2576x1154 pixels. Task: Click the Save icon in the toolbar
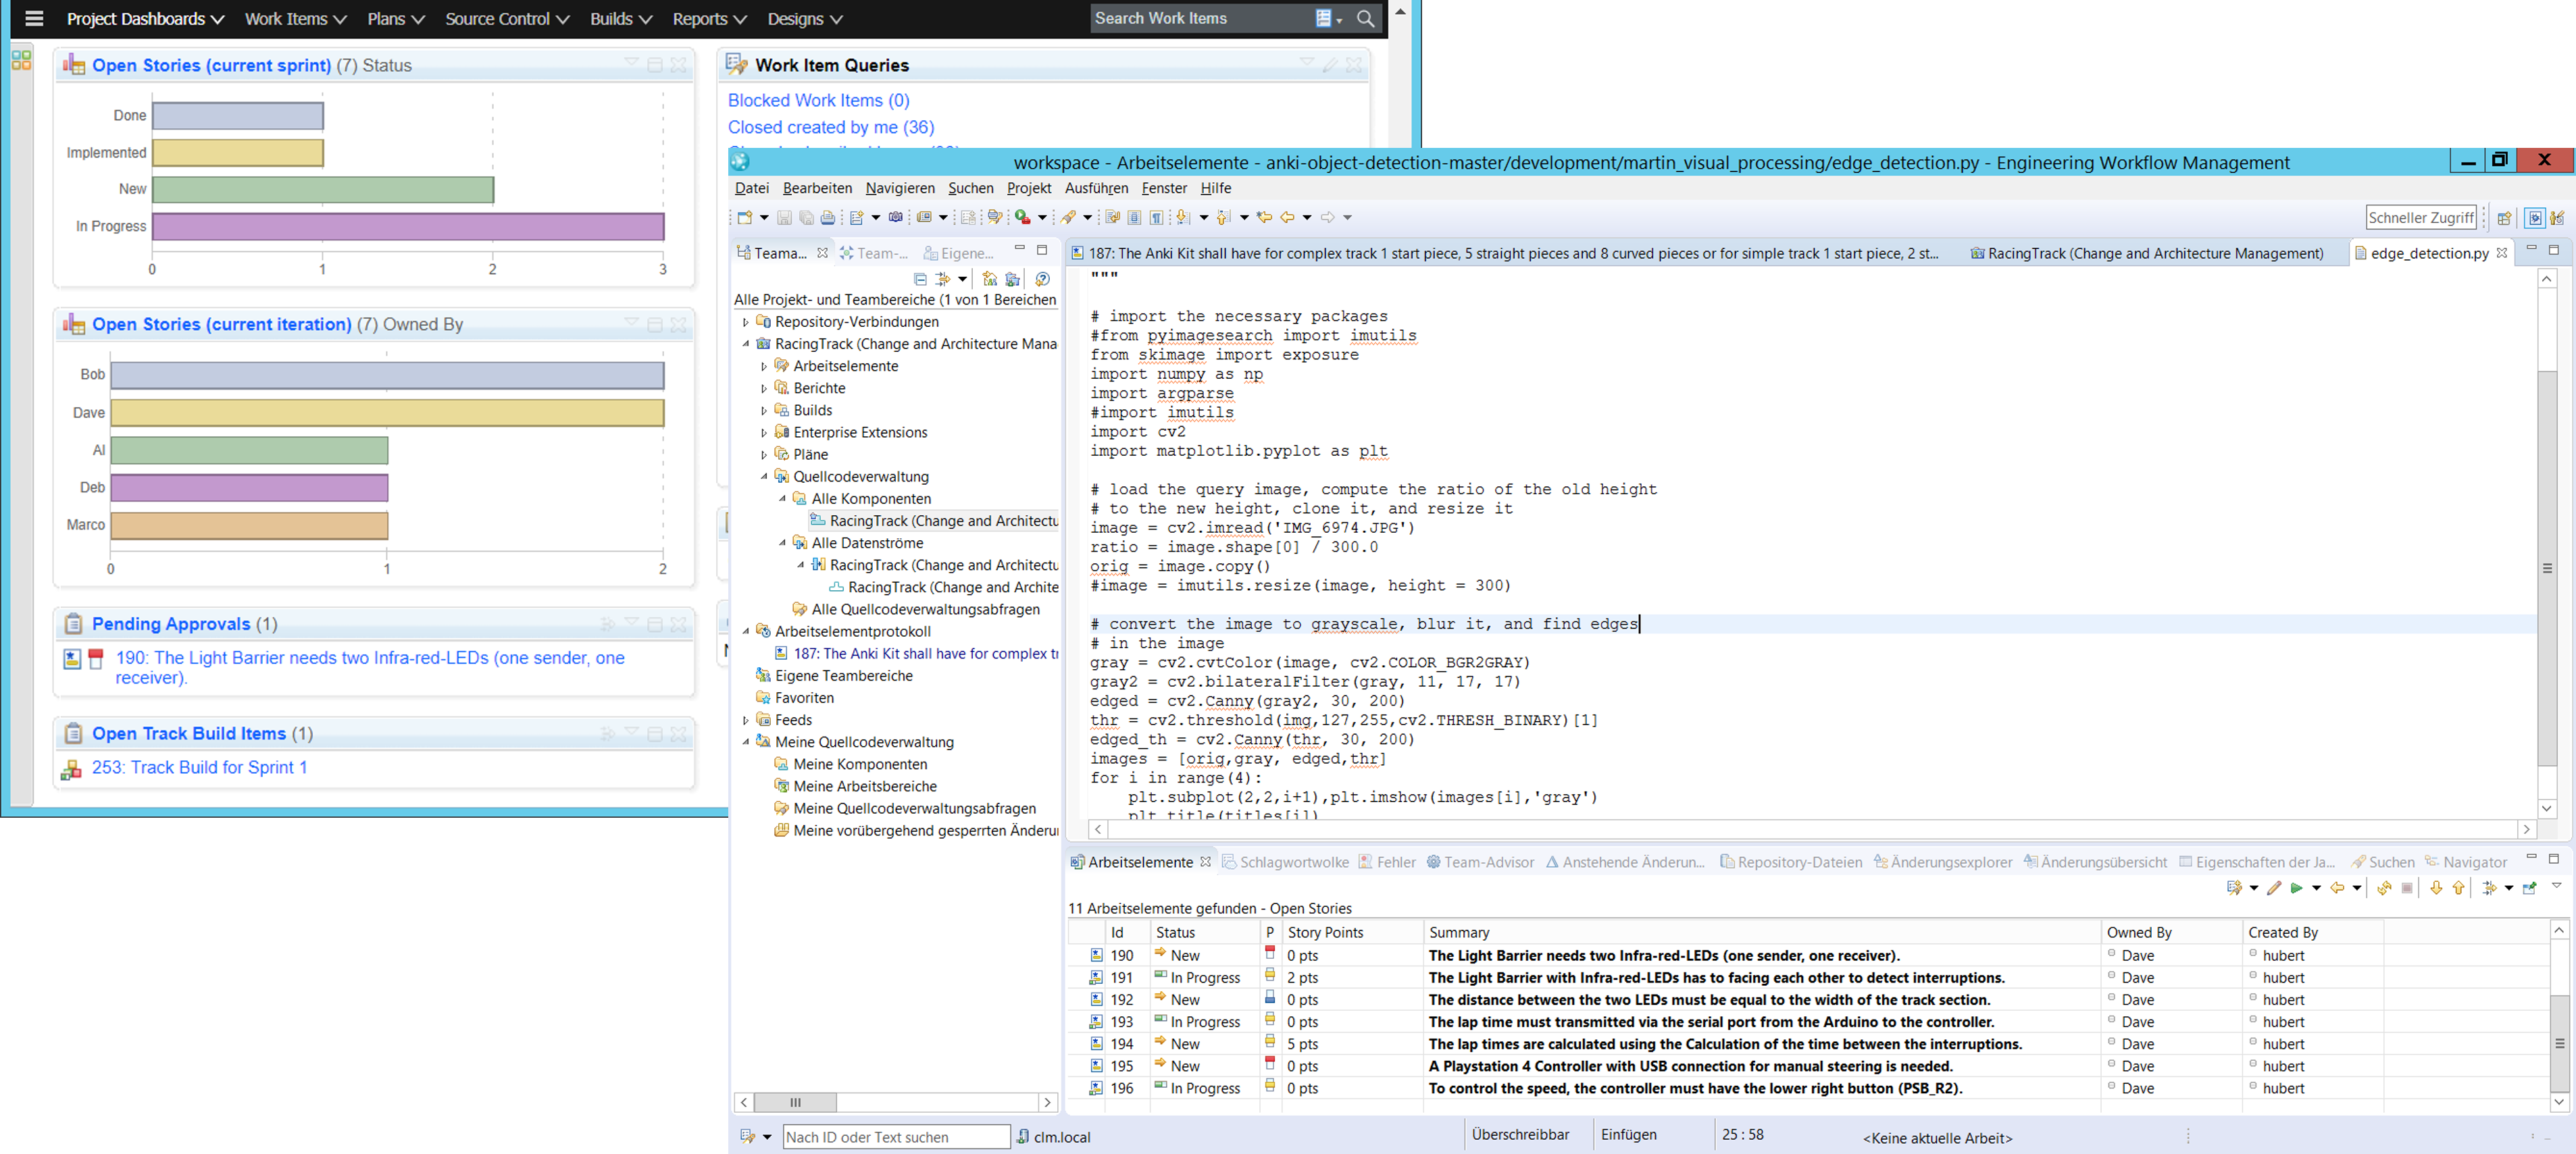click(784, 217)
